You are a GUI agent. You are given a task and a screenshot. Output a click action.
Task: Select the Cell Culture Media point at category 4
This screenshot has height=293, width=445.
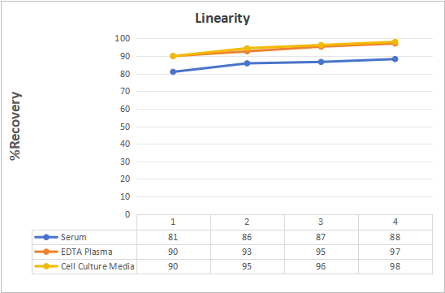point(395,42)
